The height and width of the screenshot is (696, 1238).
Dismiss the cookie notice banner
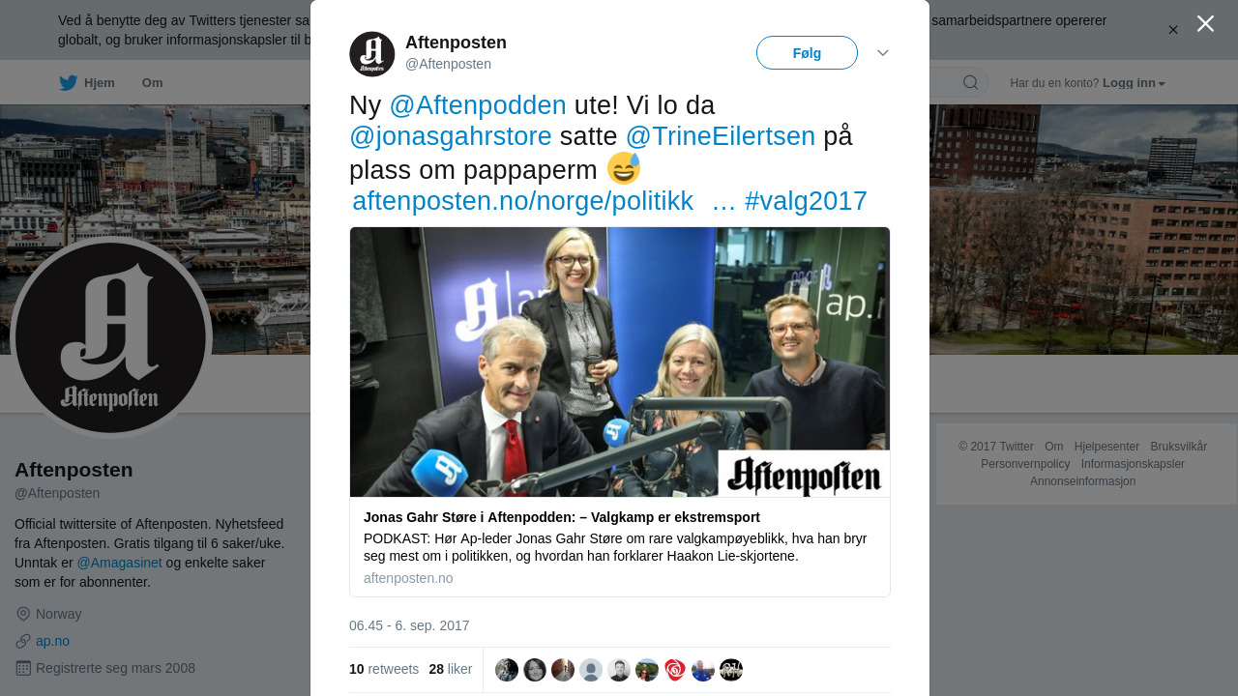(x=1173, y=30)
